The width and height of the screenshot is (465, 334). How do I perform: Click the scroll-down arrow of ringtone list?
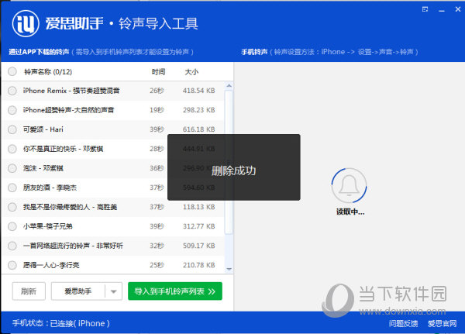tap(229, 270)
